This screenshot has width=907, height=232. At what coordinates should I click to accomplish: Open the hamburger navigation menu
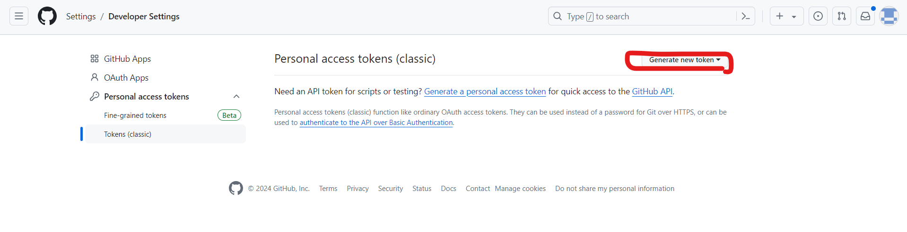point(19,16)
